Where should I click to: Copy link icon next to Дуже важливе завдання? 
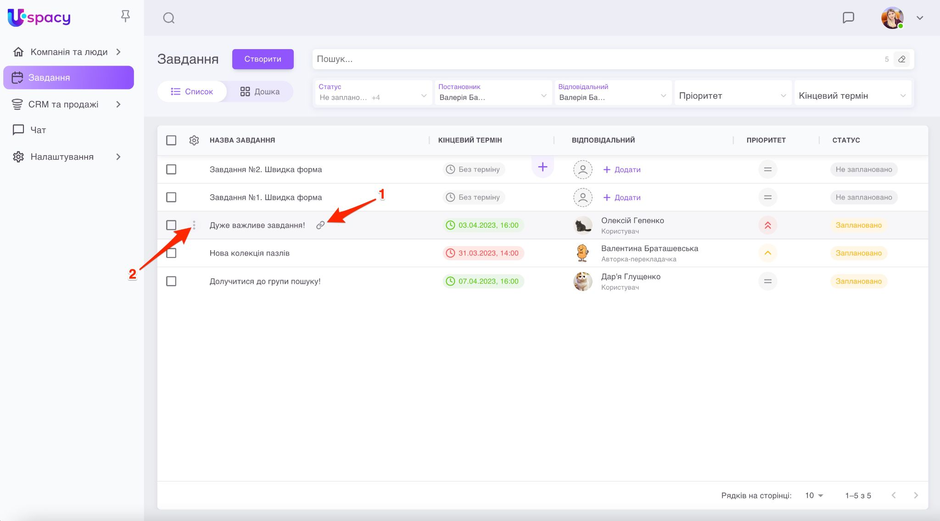click(320, 225)
